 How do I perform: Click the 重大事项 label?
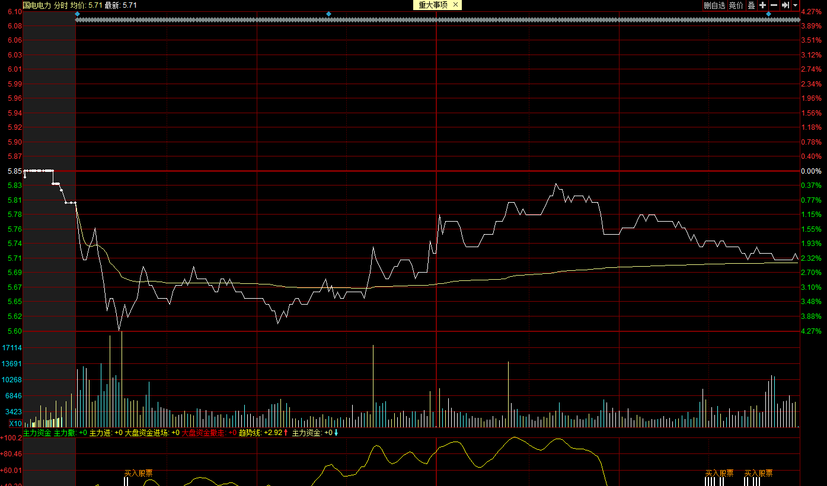point(433,5)
